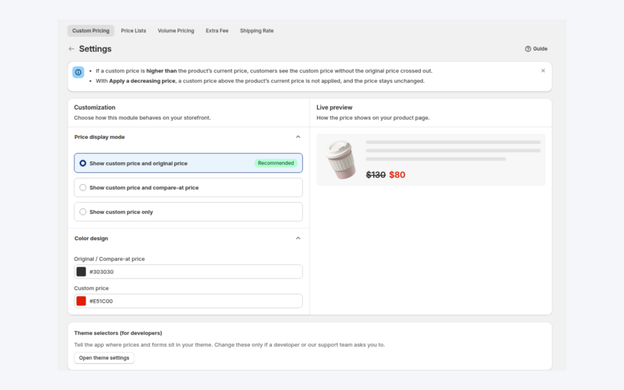Click the coffee cup product thumbnail
Image resolution: width=624 pixels, height=390 pixels.
click(340, 160)
